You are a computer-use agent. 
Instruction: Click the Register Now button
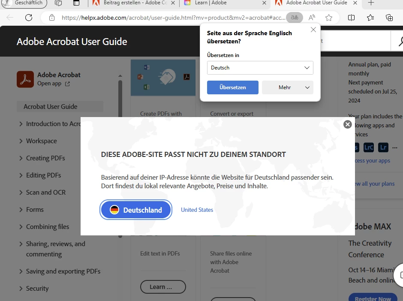pos(373,298)
